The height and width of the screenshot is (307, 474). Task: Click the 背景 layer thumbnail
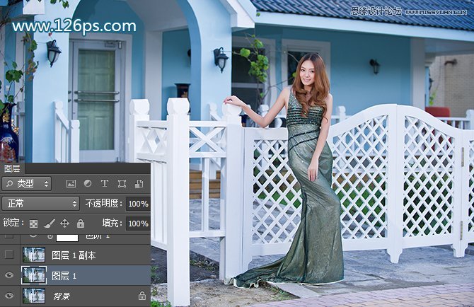33,296
